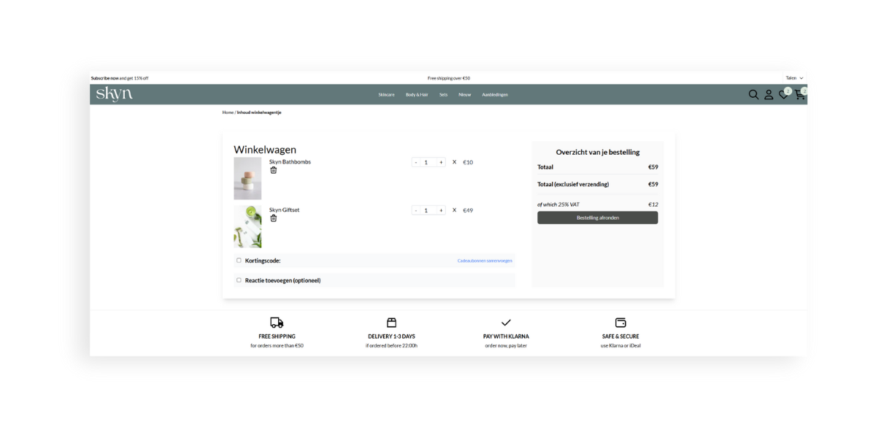The height and width of the screenshot is (438, 876).
Task: Open the shopping cart icon
Action: [799, 94]
